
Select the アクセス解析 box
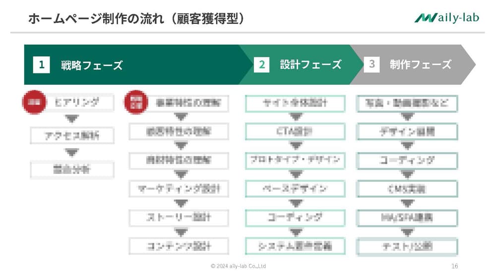click(72, 136)
